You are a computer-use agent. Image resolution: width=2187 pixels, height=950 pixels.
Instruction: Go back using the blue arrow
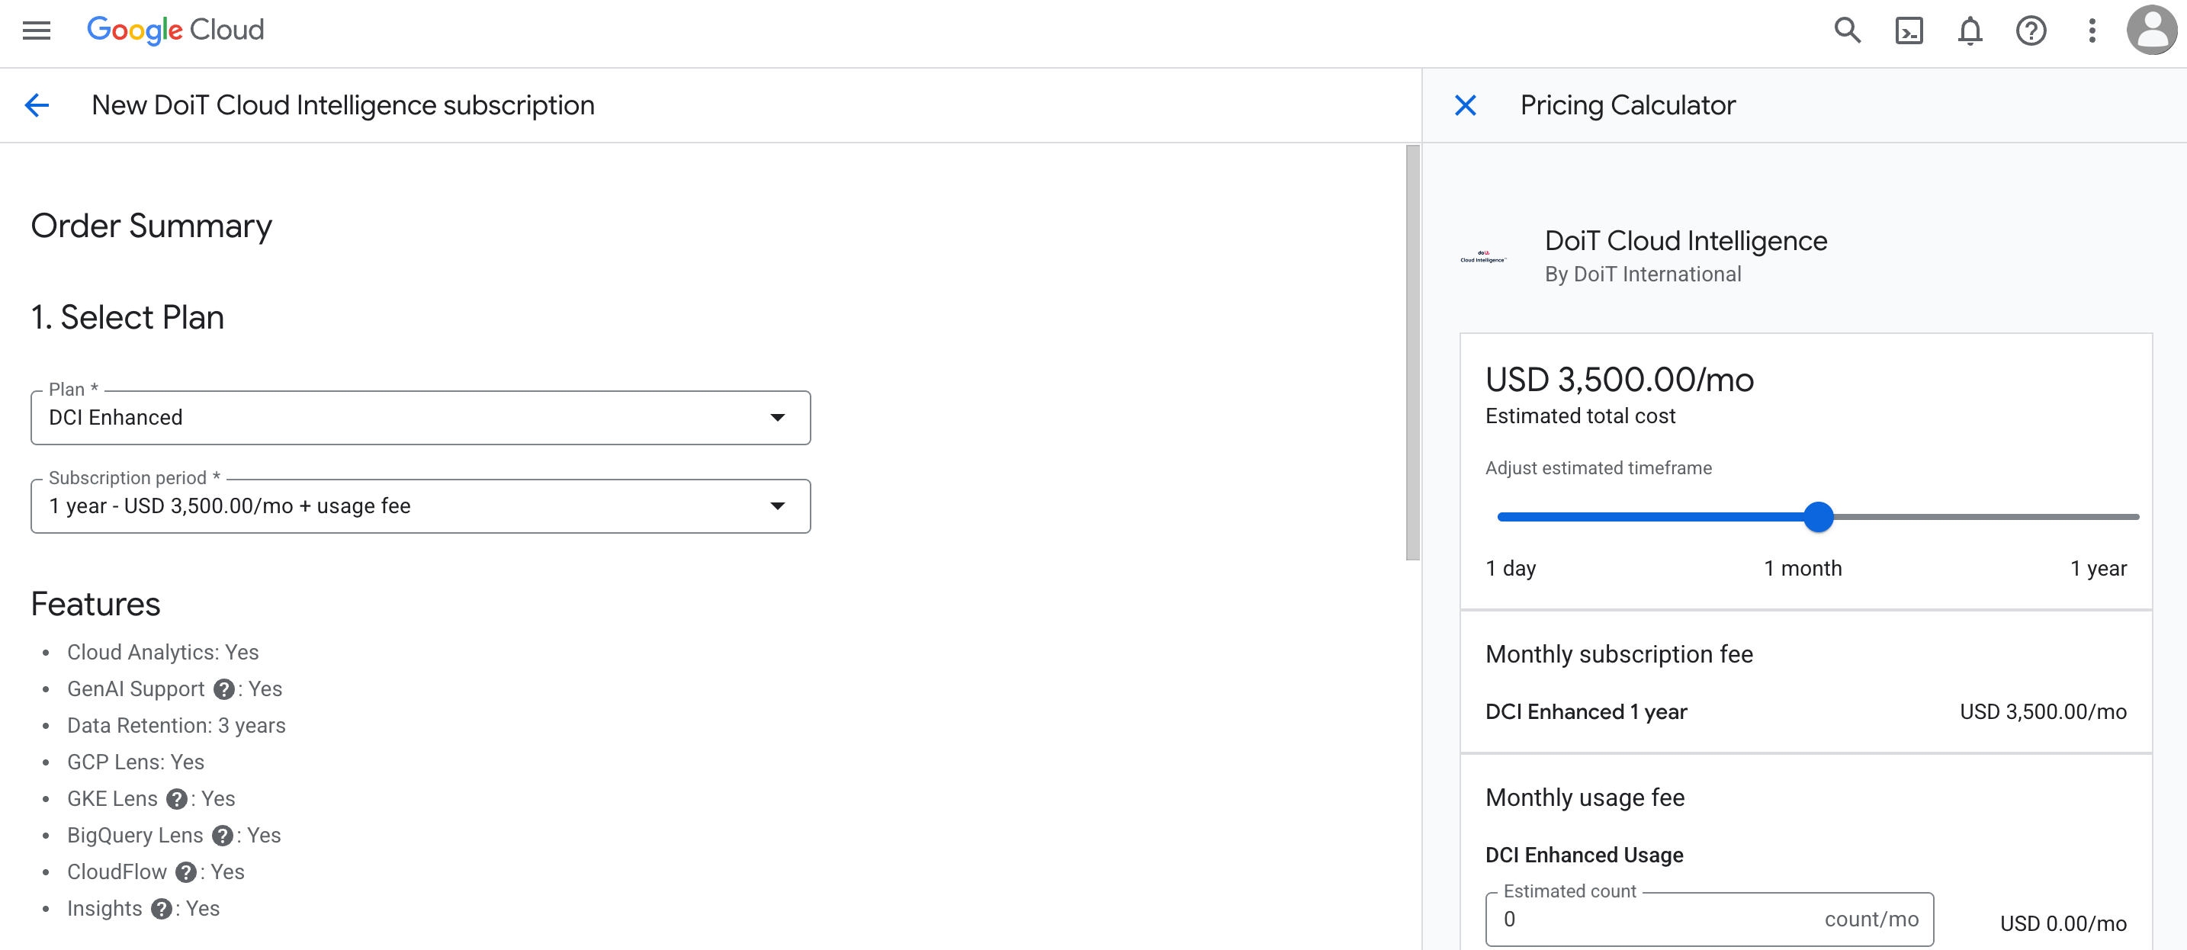pos(37,105)
